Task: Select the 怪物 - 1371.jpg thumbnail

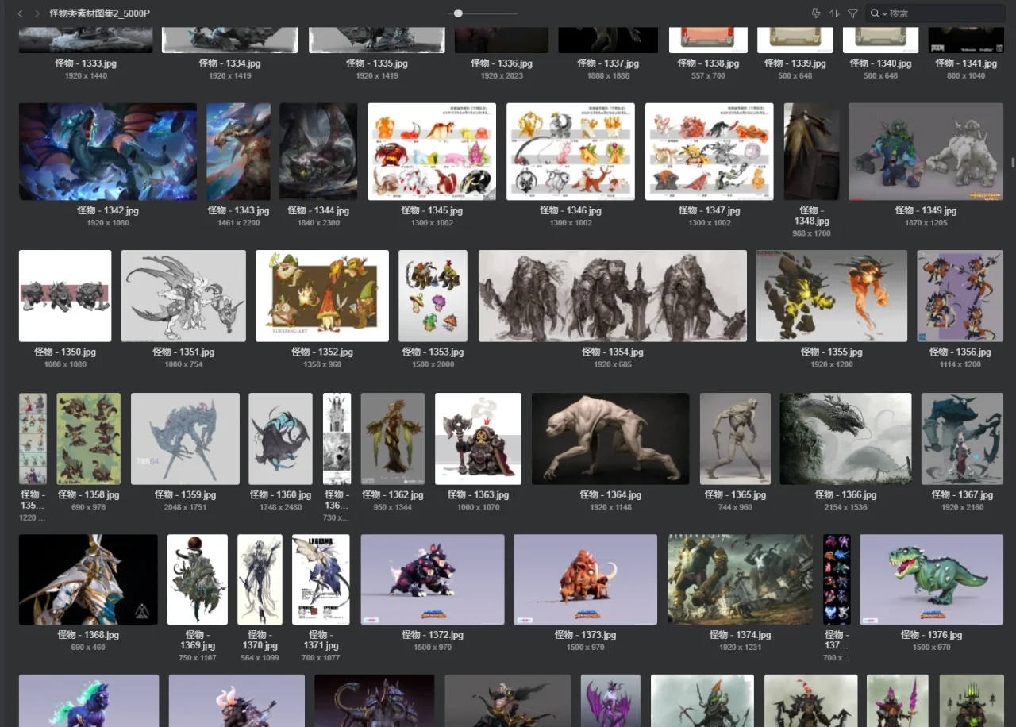Action: [x=321, y=579]
